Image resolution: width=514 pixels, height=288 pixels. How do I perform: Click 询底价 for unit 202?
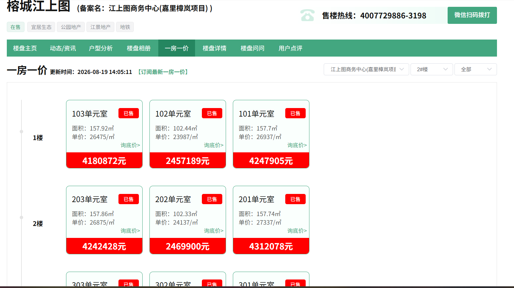[214, 231]
